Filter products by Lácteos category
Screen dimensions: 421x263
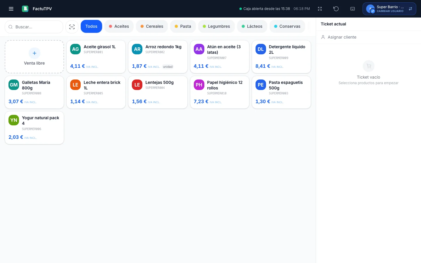coord(252,26)
